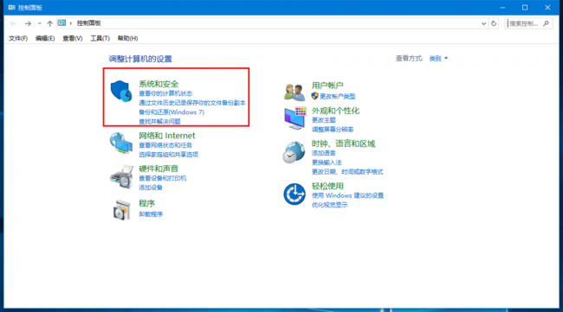Open the Hardware and Sound printer icon

click(x=121, y=176)
